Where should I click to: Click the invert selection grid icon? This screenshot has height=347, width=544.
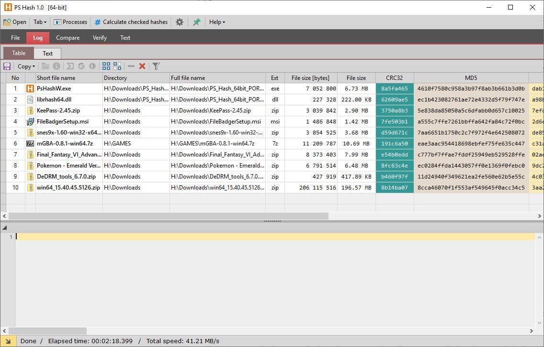(x=117, y=66)
